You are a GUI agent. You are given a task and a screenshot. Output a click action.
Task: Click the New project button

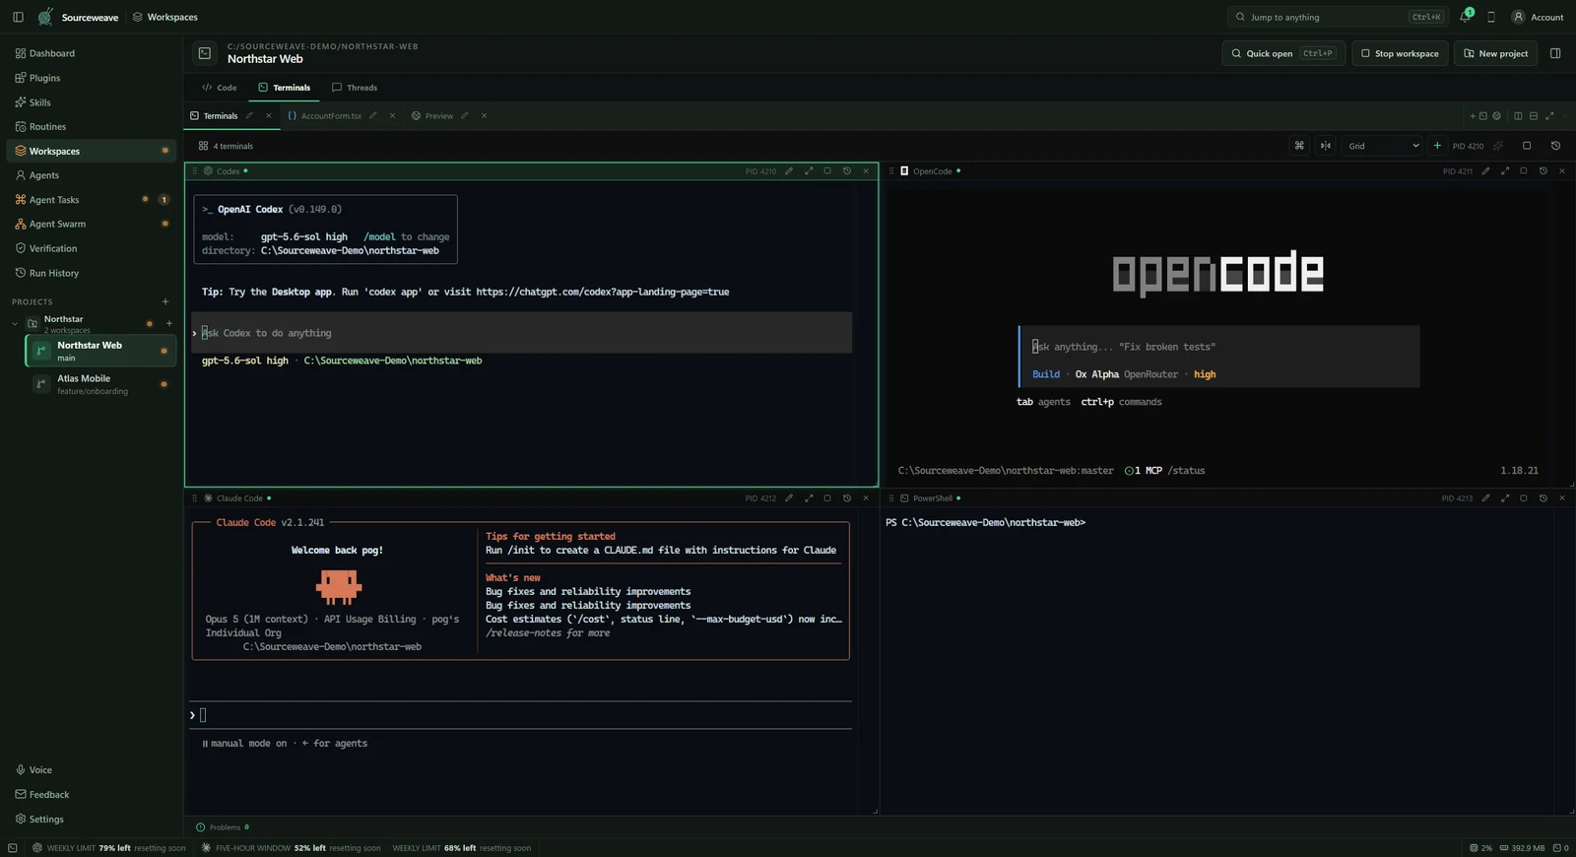point(1495,53)
